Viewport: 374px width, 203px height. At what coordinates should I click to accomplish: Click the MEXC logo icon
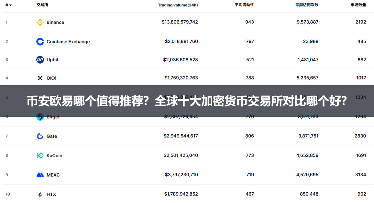pos(40,175)
